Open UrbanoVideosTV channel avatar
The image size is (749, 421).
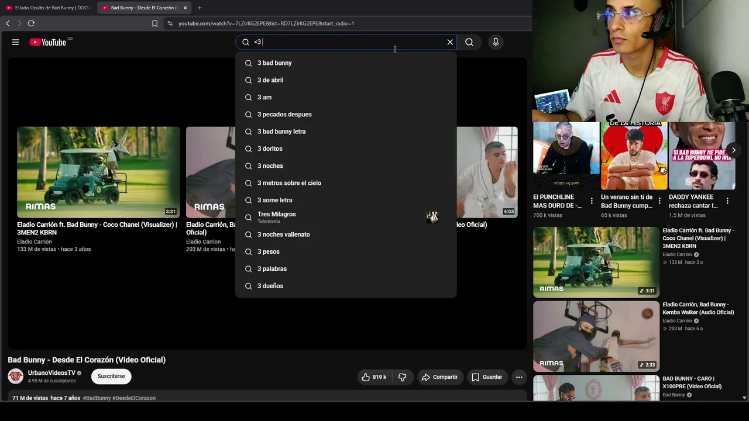16,376
